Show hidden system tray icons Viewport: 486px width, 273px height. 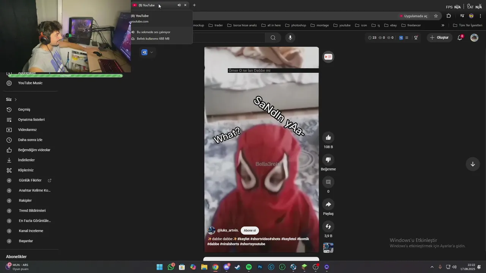coord(432,267)
